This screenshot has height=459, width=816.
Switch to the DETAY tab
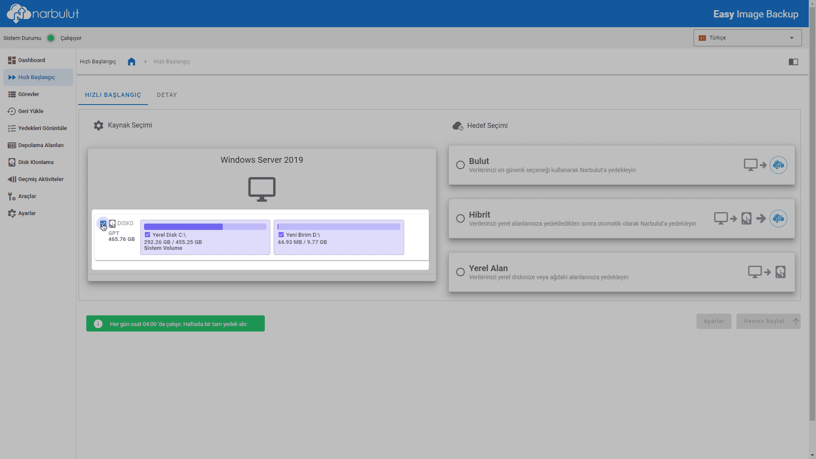click(167, 95)
